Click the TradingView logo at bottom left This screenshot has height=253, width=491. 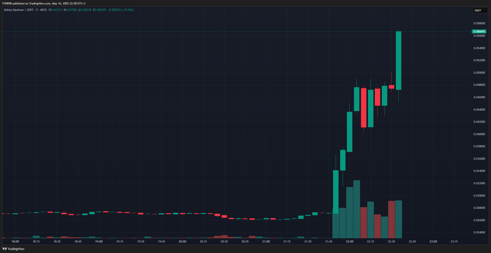(13, 249)
